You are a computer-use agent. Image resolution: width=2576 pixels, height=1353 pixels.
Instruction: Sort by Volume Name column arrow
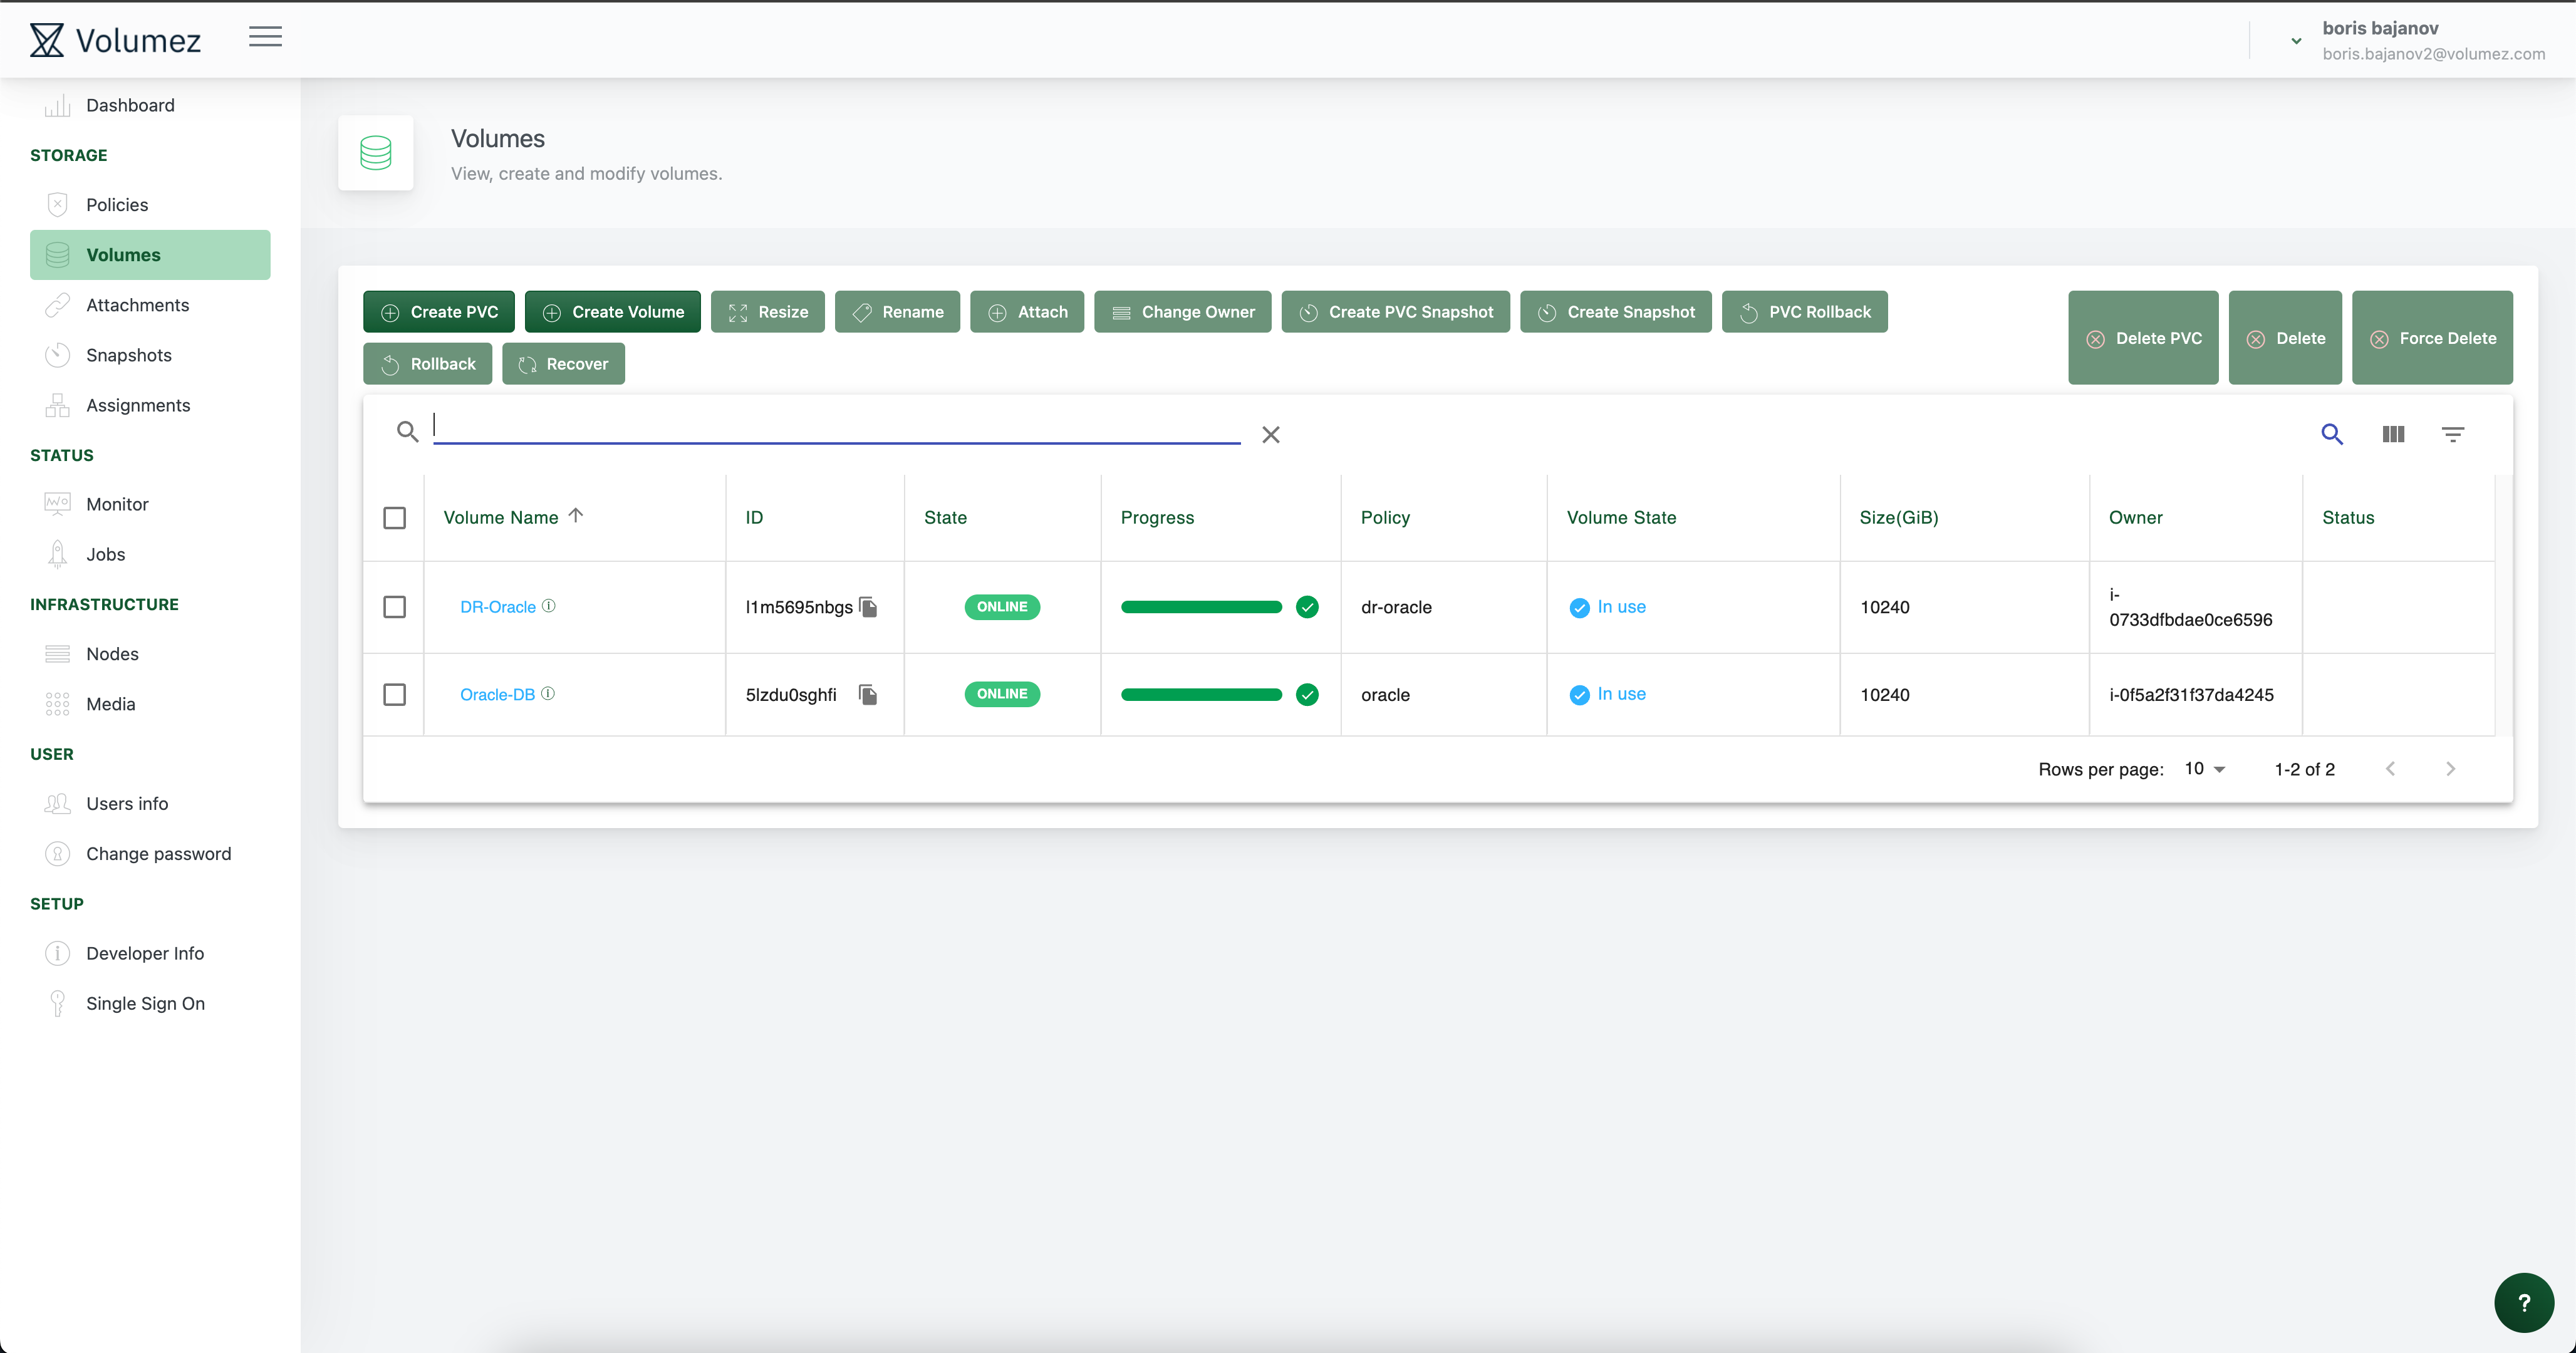(x=576, y=515)
